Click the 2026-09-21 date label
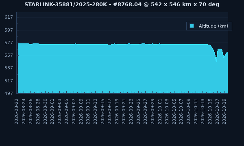Screen dimensions: 244x146 (x=124, y=112)
